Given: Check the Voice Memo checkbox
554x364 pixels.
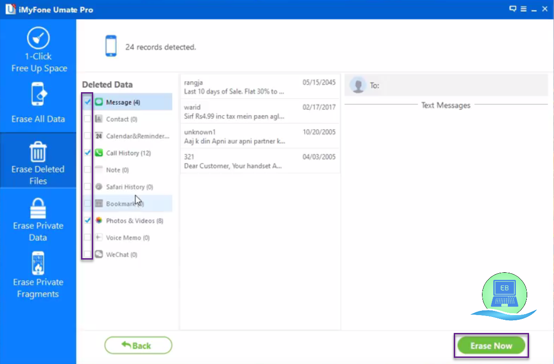Looking at the screenshot, I should pos(87,237).
